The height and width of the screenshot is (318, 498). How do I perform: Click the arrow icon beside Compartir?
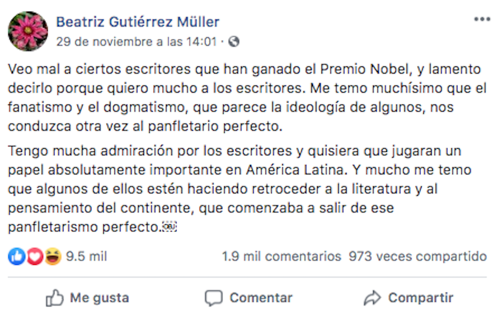tap(372, 298)
